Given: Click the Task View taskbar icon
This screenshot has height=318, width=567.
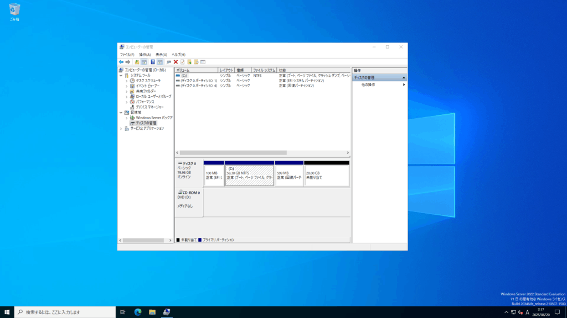Looking at the screenshot, I should 122,312.
